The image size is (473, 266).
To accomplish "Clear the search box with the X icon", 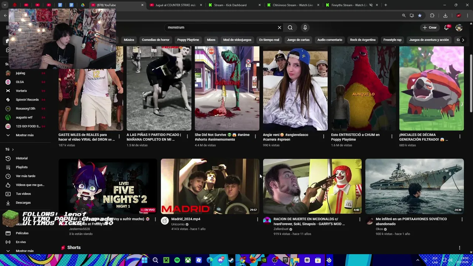I will (279, 27).
